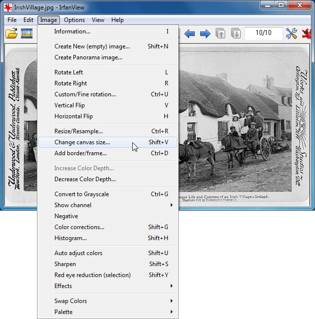Choose Rotate Left

108,72
